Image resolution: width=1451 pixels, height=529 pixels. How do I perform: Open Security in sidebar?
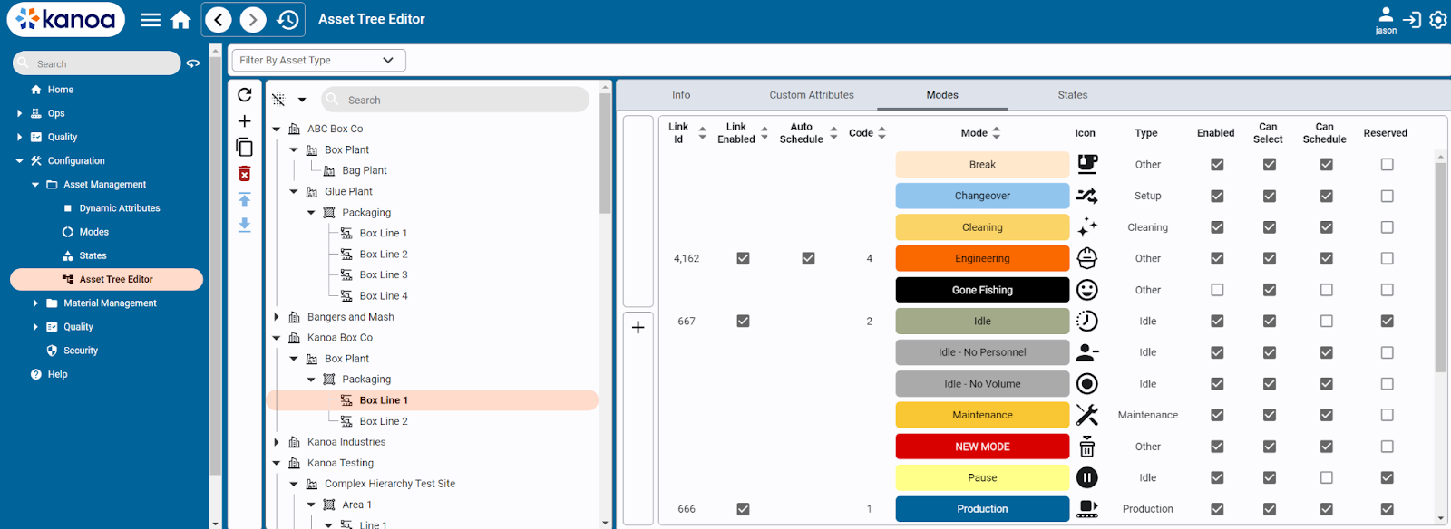pos(81,351)
